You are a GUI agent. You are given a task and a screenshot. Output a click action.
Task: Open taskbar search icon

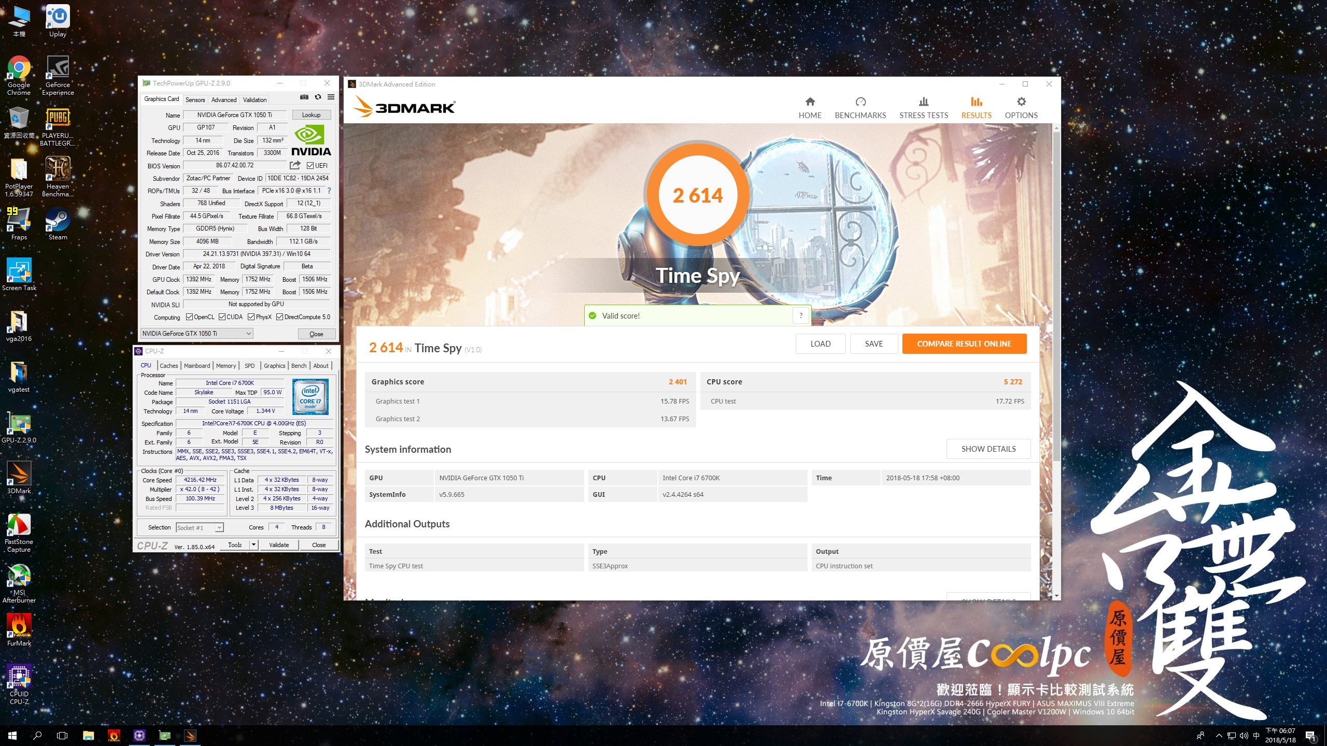click(x=37, y=736)
